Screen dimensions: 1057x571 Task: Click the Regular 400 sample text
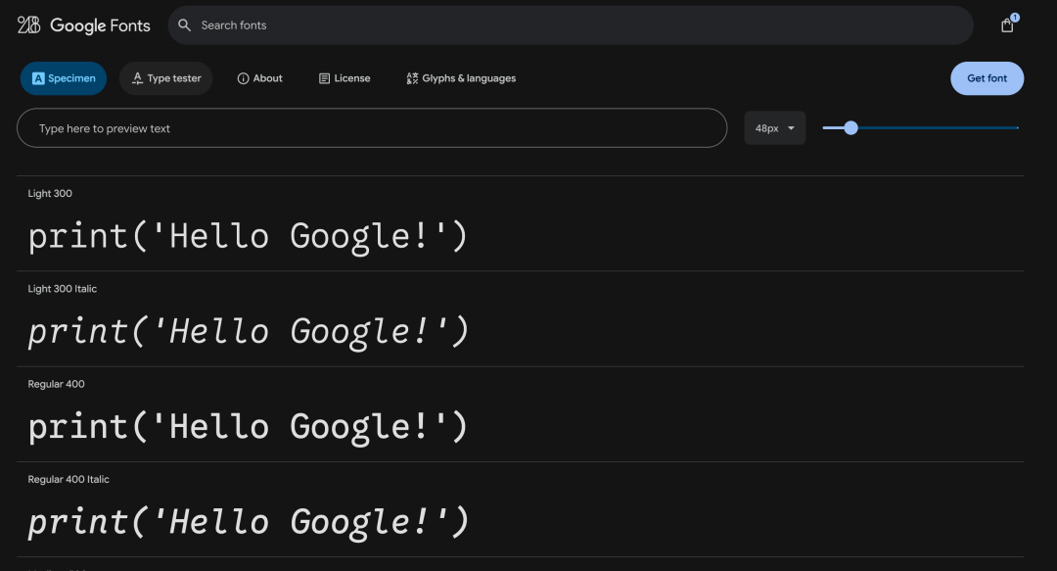pyautogui.click(x=248, y=425)
